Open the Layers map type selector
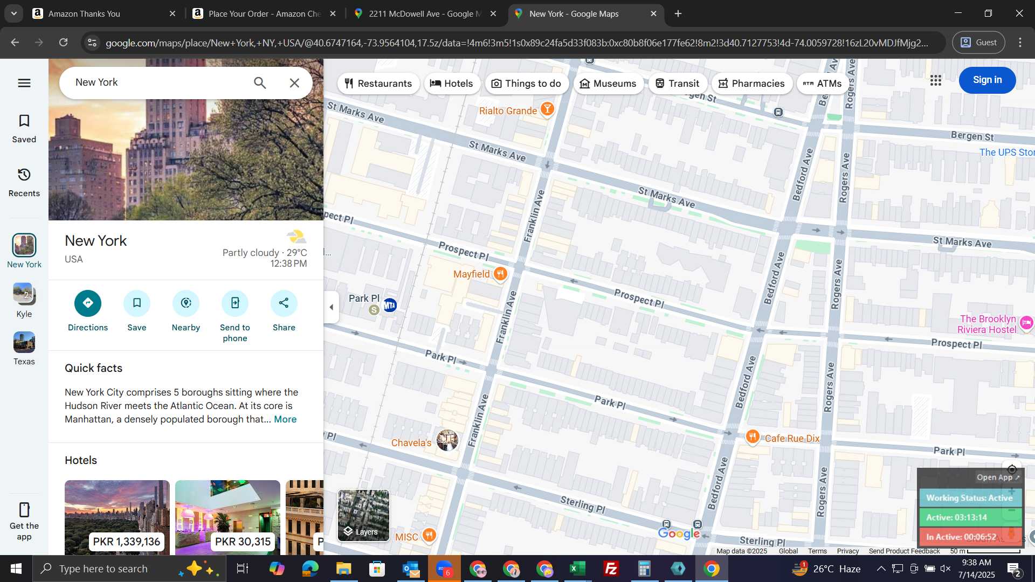The height and width of the screenshot is (582, 1035). [363, 516]
